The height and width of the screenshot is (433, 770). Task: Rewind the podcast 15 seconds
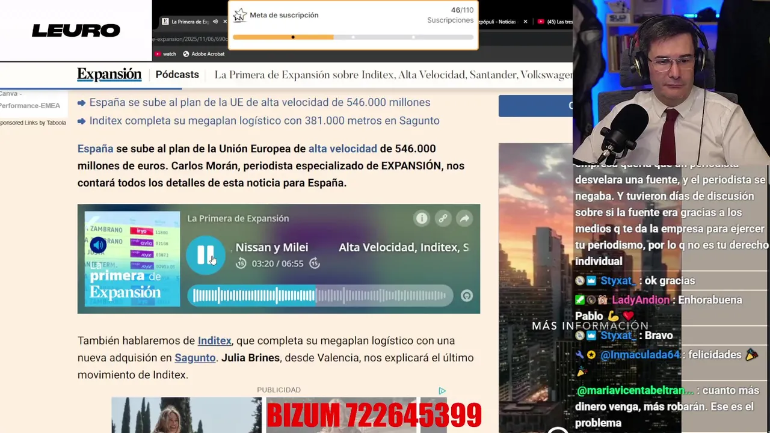241,263
